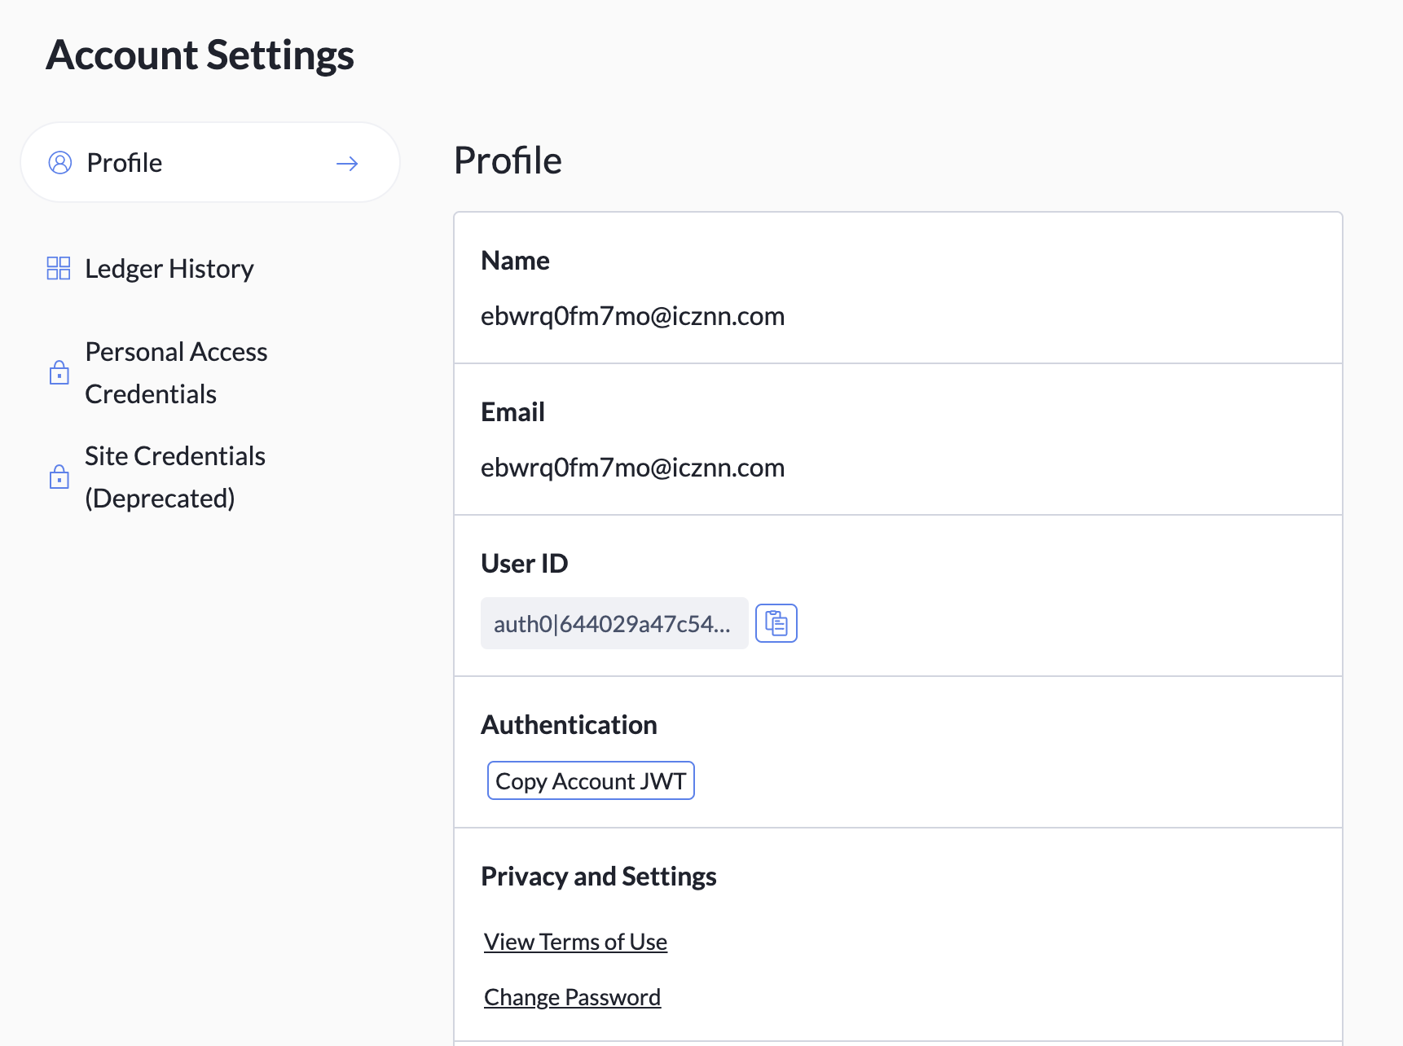Click the Profile heading of the settings pane
The image size is (1403, 1046).
click(508, 160)
